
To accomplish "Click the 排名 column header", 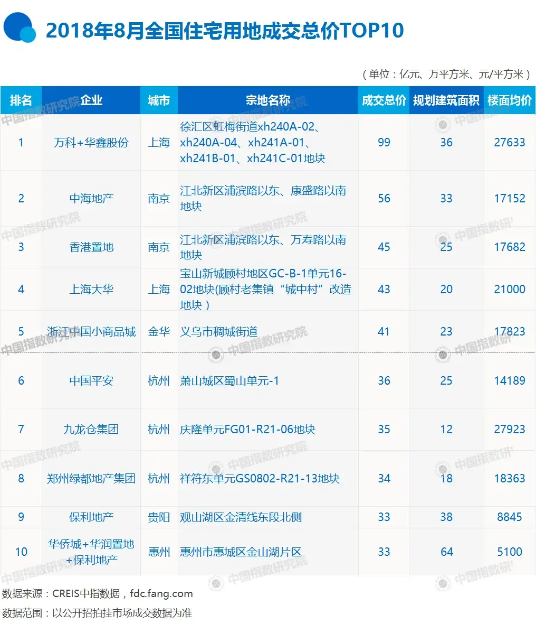I will 21,100.
